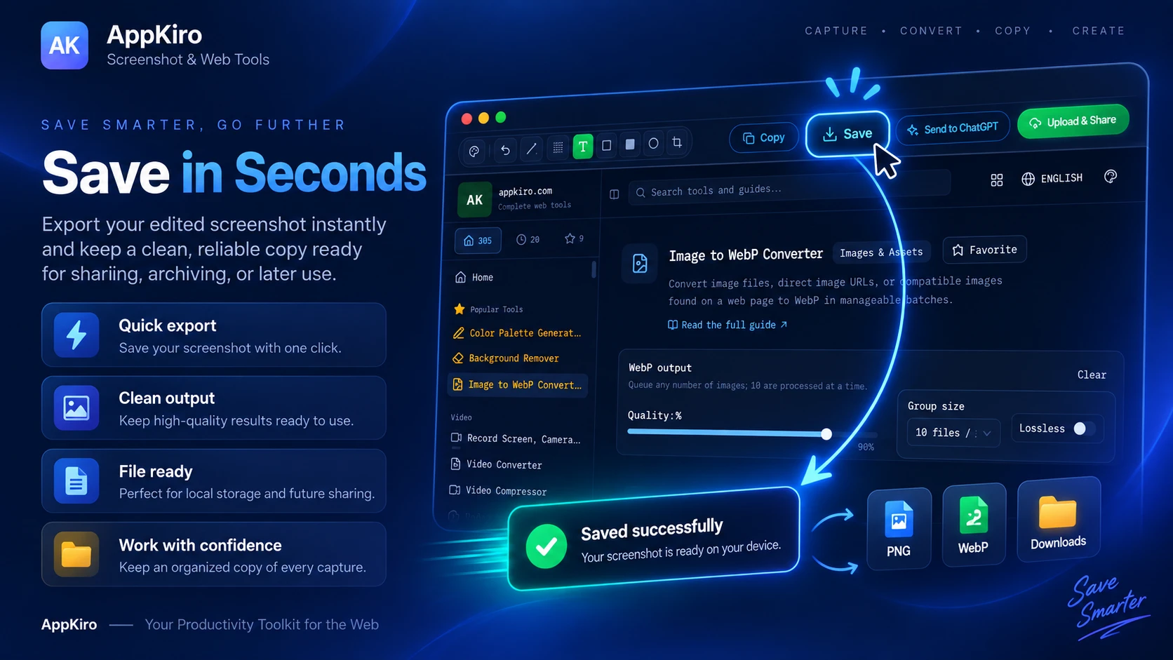
Task: Open the ENGLISH language selector
Action: pos(1052,178)
